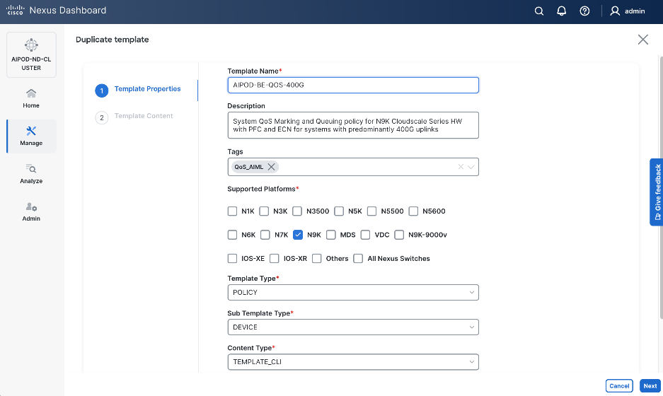Check the N7K platform checkbox

coord(265,235)
